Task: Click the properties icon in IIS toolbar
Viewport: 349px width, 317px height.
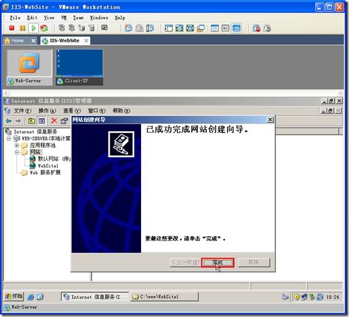Action: pos(65,121)
